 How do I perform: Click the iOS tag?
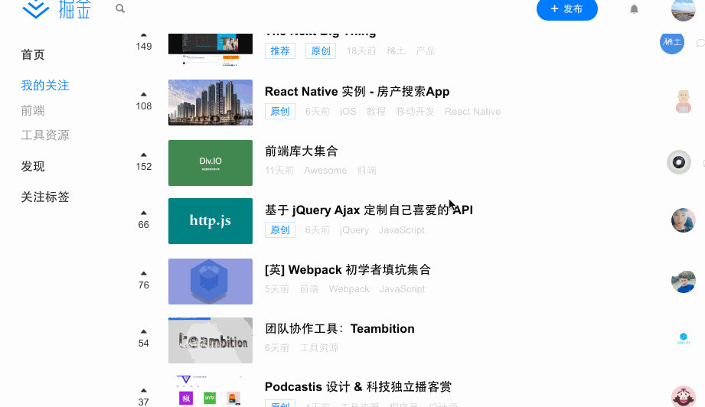[x=348, y=112]
